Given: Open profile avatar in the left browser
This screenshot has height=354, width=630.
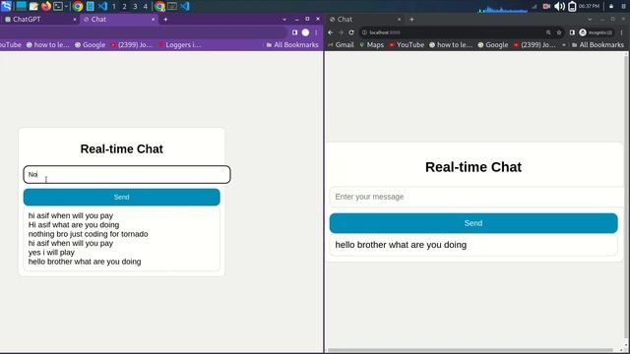Looking at the screenshot, I should (306, 32).
